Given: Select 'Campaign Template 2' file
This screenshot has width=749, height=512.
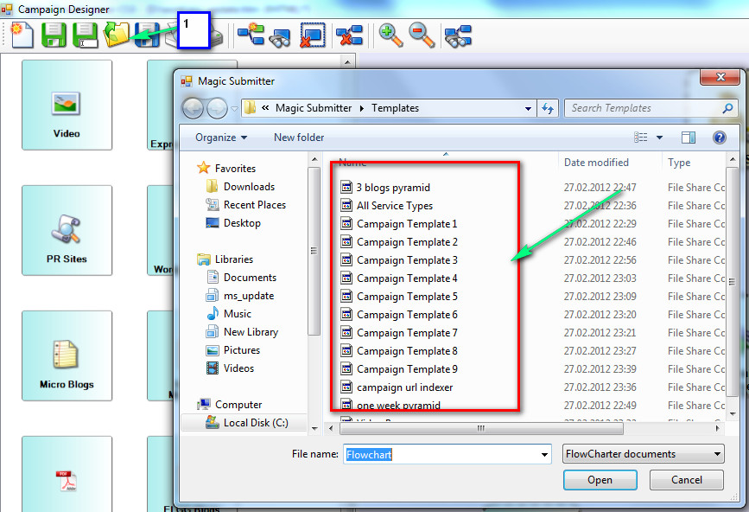Looking at the screenshot, I should click(x=399, y=242).
